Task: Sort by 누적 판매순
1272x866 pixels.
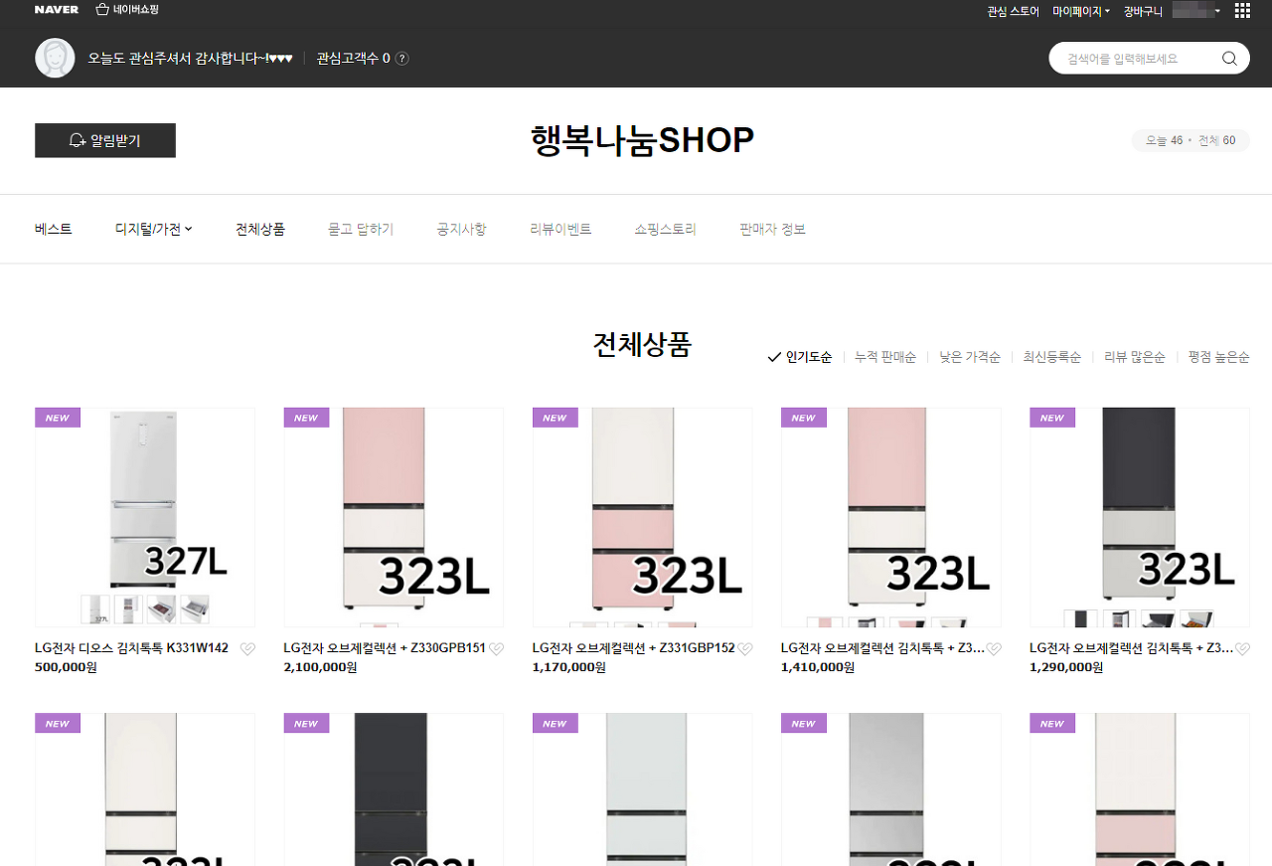Action: [885, 357]
